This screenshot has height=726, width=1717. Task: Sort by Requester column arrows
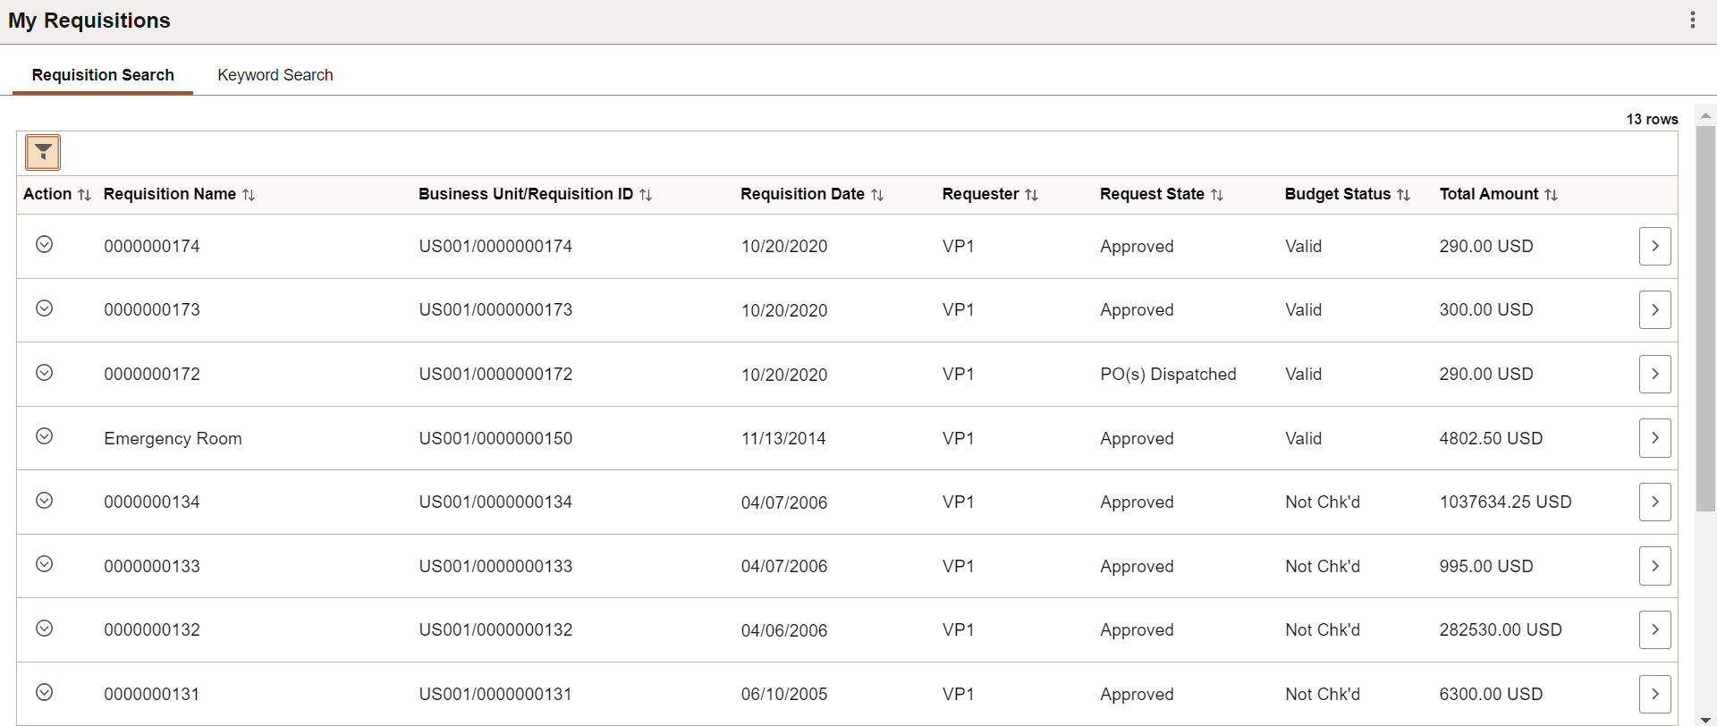(1031, 195)
